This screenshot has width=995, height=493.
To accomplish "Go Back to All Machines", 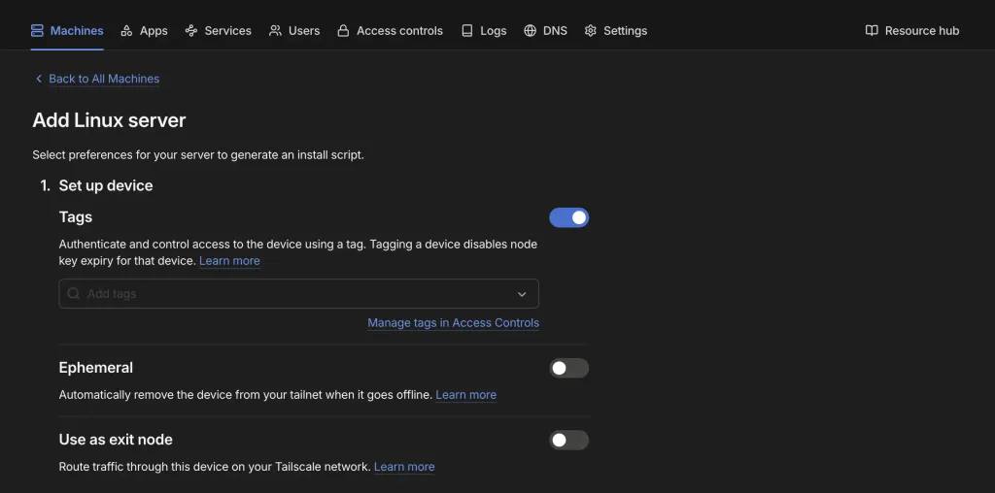I will [104, 79].
